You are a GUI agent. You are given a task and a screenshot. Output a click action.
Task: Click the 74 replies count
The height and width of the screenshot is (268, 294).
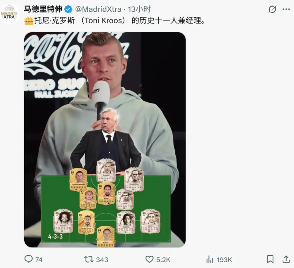click(39, 260)
